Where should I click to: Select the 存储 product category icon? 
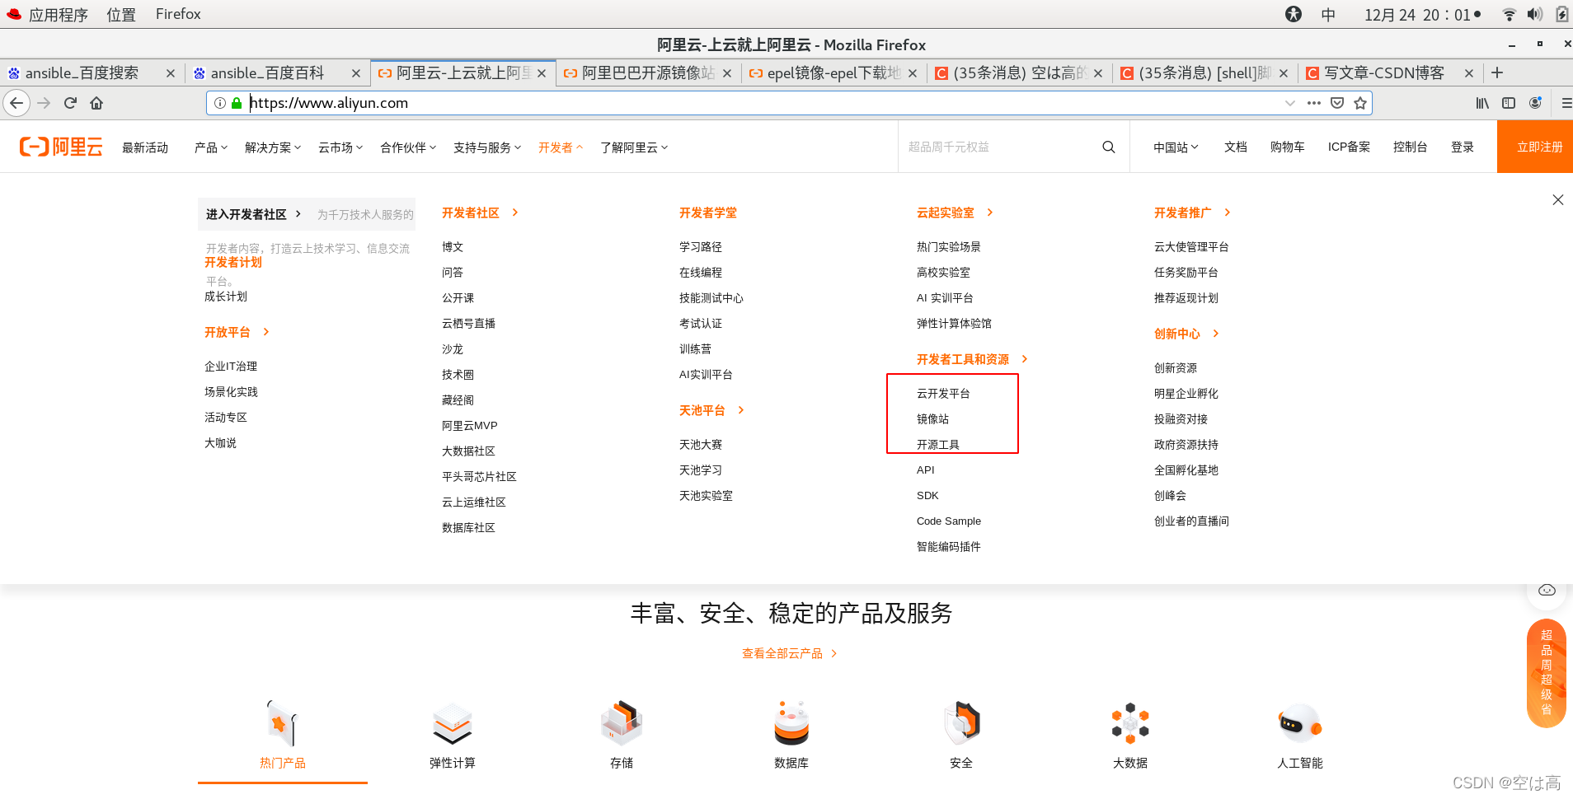click(x=622, y=724)
